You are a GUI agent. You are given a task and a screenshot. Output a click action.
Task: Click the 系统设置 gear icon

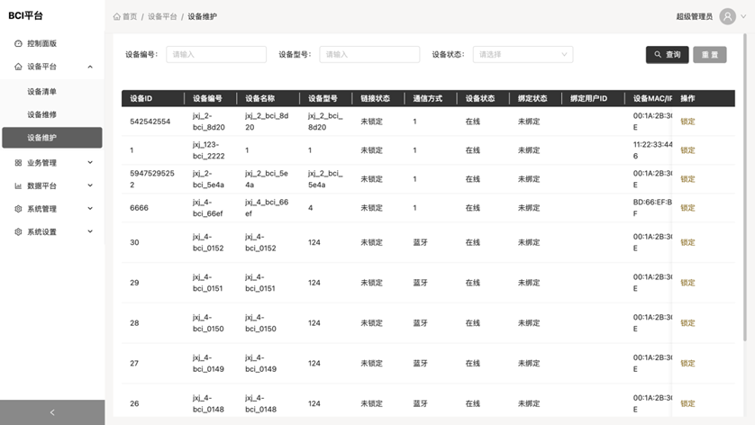[19, 232]
